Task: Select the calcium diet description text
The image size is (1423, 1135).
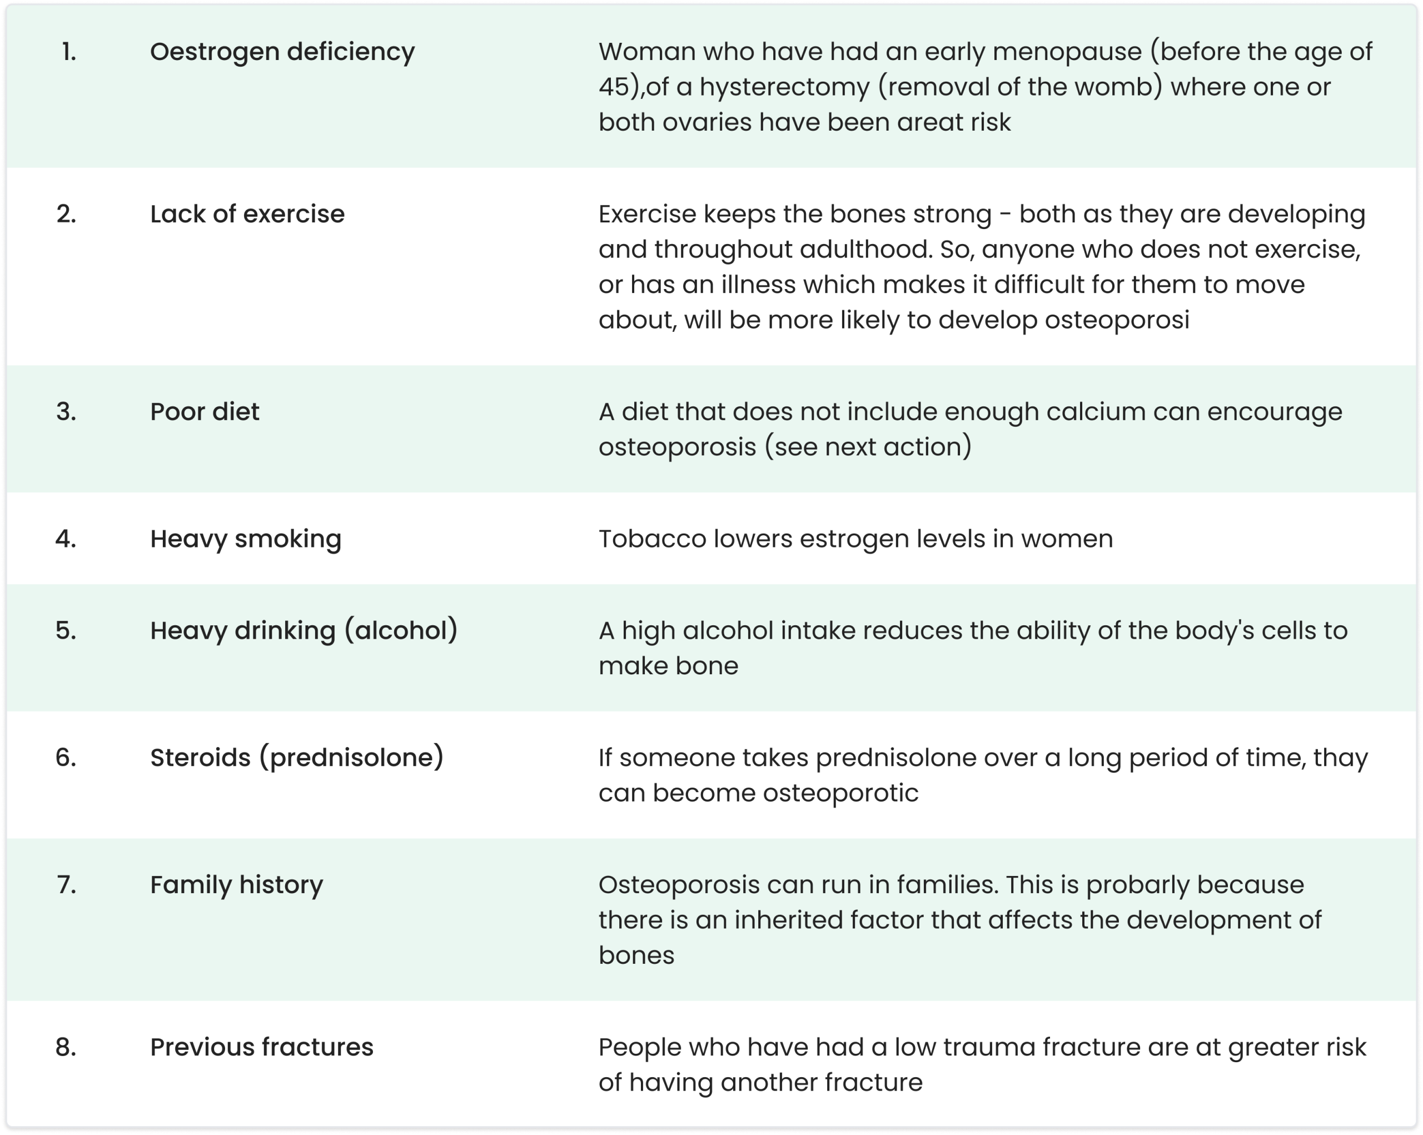Action: pos(970,429)
